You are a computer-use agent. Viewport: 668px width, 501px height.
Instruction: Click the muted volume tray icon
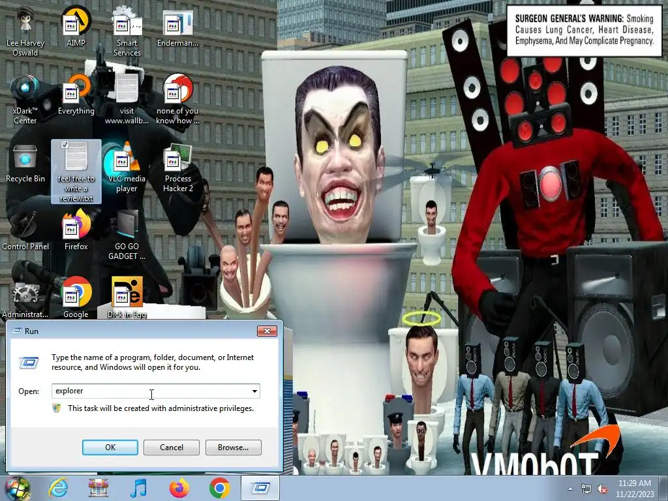[x=602, y=489]
